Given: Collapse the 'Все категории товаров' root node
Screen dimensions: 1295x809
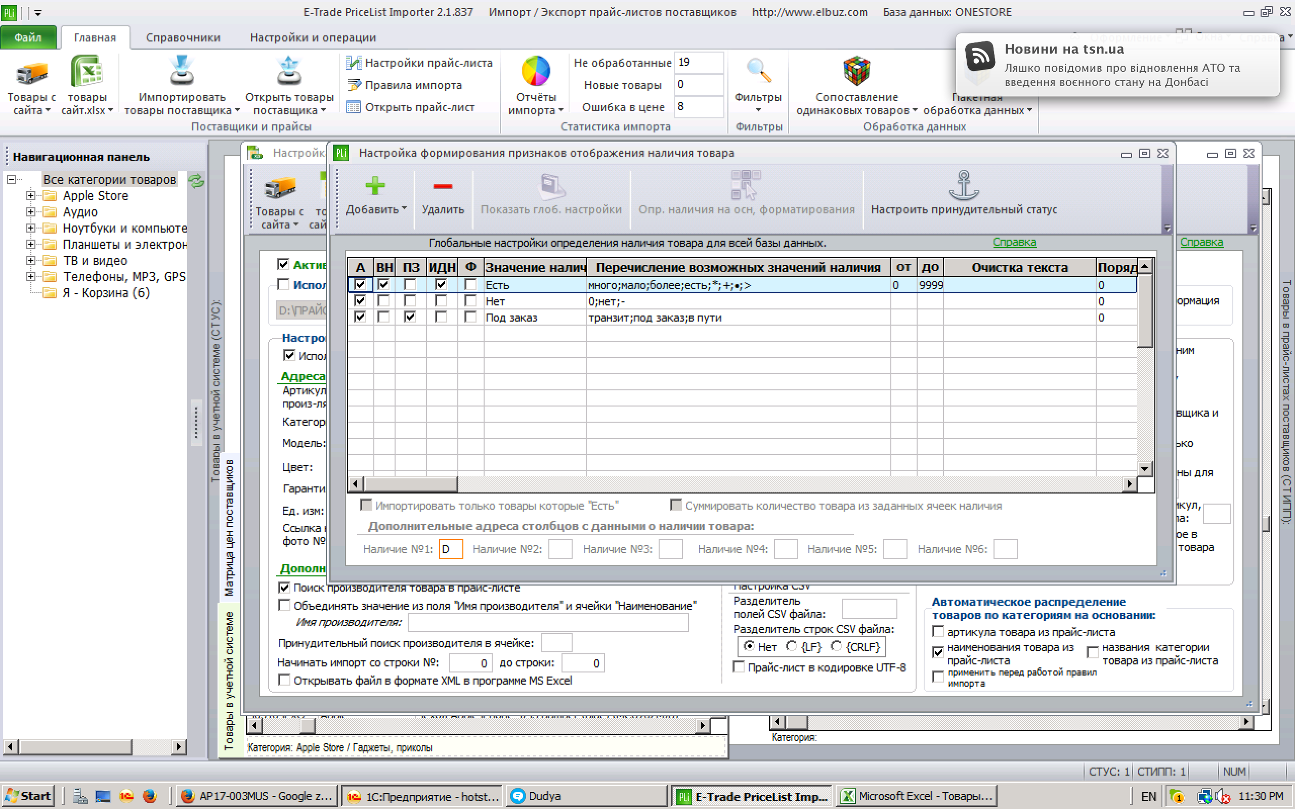Looking at the screenshot, I should pyautogui.click(x=11, y=180).
